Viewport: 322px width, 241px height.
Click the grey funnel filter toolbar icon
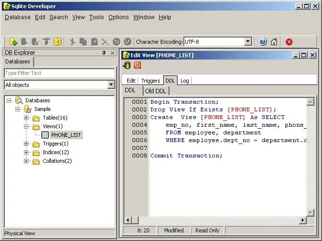[x=47, y=42]
